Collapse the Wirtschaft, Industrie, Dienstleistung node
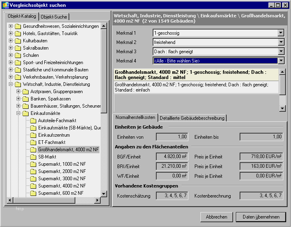The height and width of the screenshot is (227, 291). 11,84
